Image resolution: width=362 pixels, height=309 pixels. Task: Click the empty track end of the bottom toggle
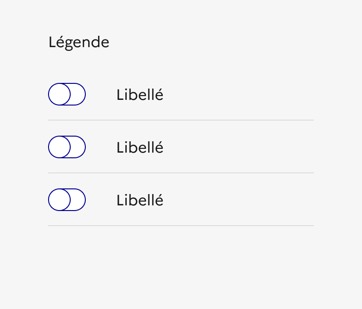pos(79,200)
